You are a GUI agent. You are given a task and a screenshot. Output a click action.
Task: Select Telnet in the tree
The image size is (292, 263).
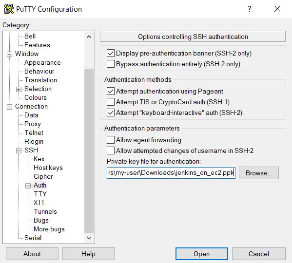(34, 132)
